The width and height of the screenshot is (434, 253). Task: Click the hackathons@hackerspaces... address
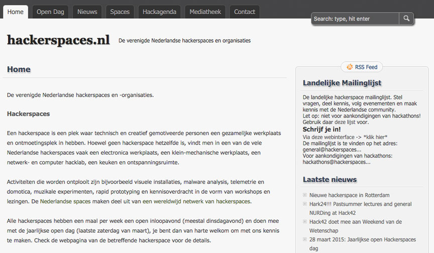pos(337,162)
